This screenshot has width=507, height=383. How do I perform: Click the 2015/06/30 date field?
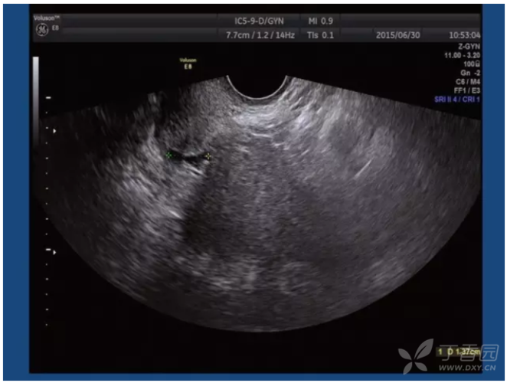[397, 35]
